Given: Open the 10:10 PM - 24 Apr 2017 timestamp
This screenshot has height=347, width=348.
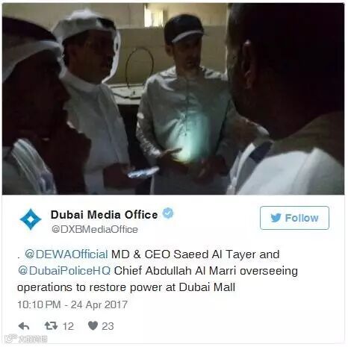Looking at the screenshot, I should pos(72,304).
